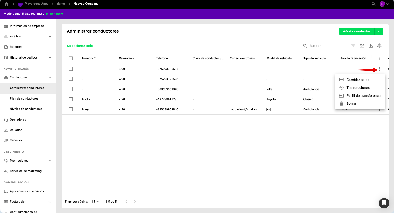Viewport: 394px width, 213px height.
Task: Open the chat support bubble
Action: 384,203
